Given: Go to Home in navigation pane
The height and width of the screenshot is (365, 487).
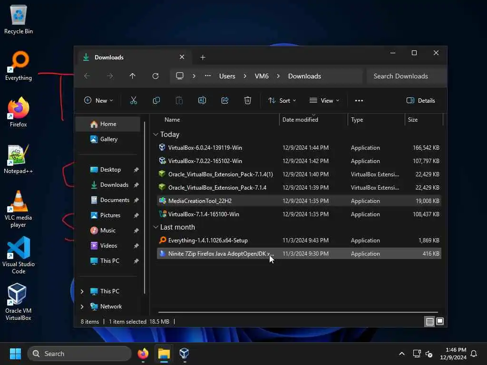Looking at the screenshot, I should [x=108, y=124].
